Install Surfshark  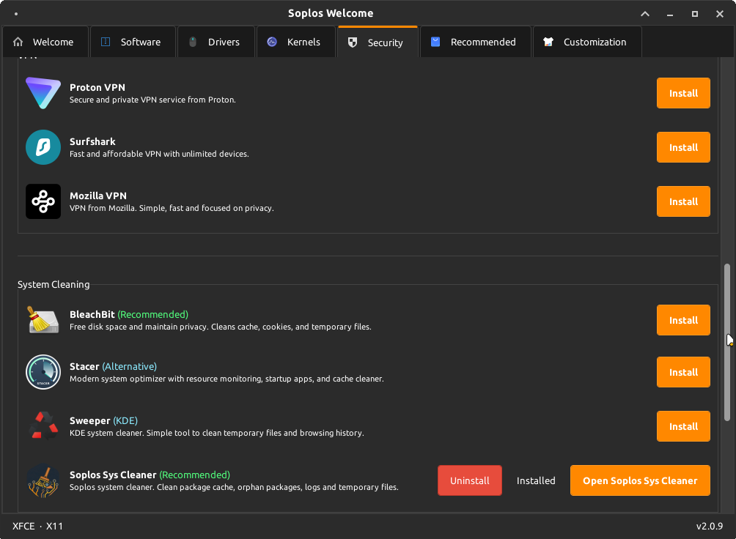click(683, 147)
